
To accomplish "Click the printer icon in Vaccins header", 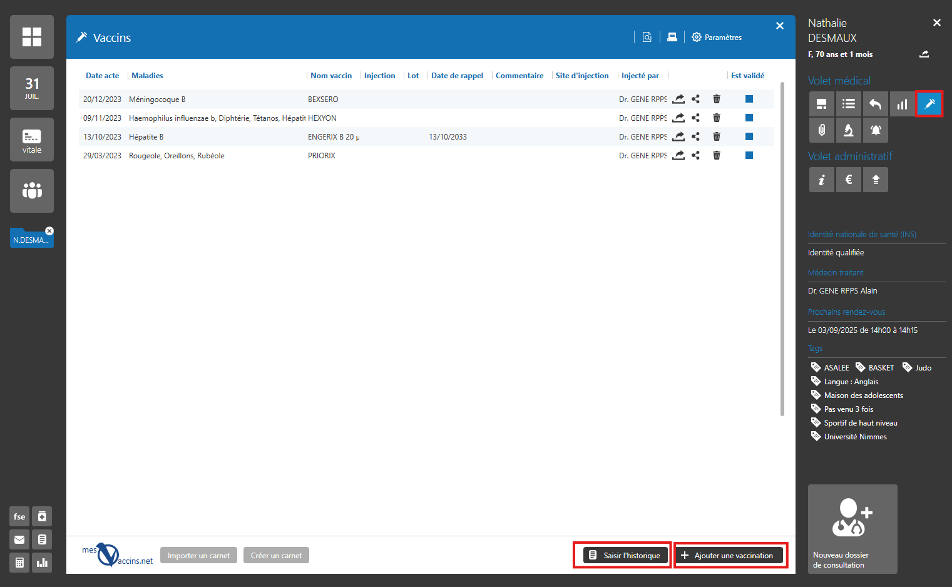I will 672,37.
